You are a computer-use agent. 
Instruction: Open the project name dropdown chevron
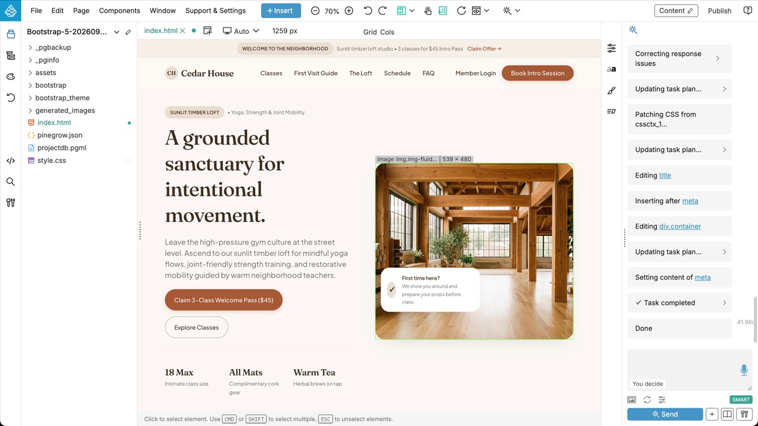point(117,32)
